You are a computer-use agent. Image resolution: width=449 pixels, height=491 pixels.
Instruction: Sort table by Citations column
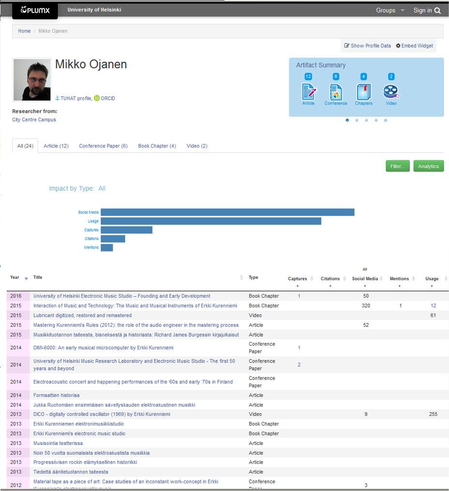(x=344, y=279)
